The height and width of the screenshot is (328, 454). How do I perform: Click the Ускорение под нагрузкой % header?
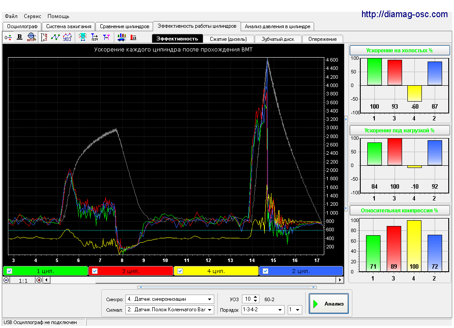click(399, 130)
